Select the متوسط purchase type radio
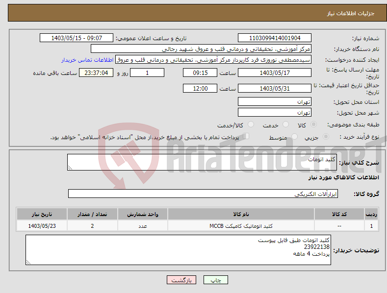 294,136
